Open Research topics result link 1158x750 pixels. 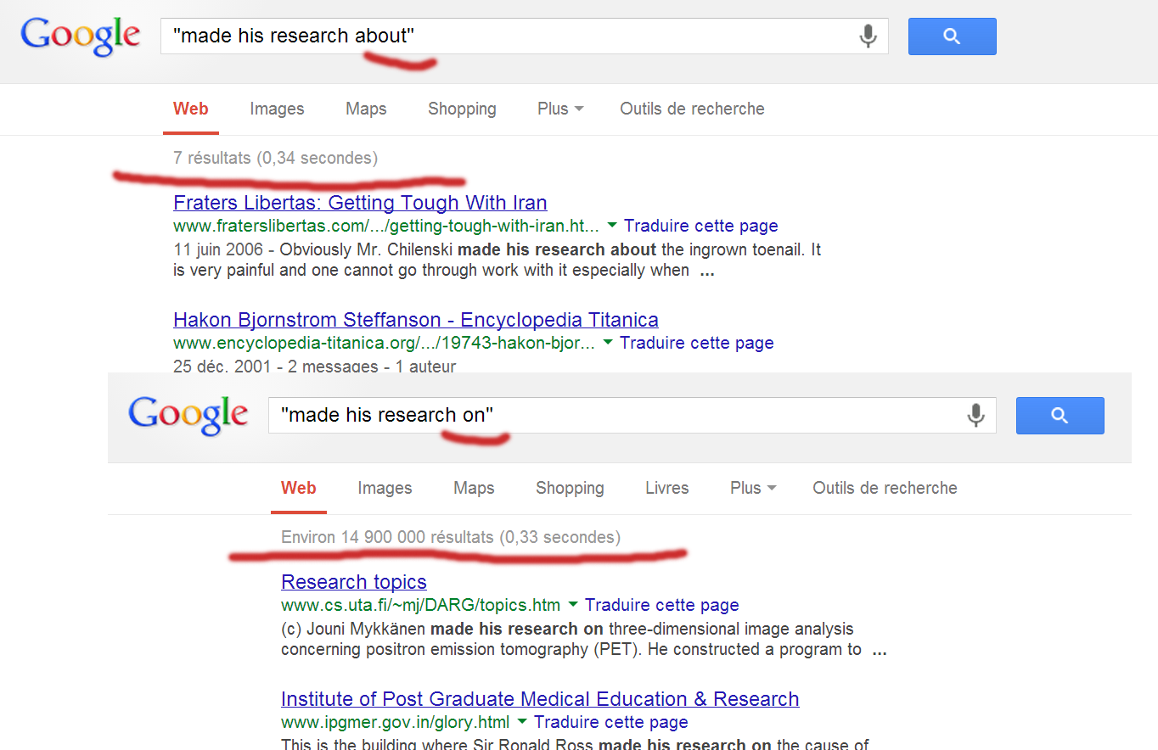point(354,583)
